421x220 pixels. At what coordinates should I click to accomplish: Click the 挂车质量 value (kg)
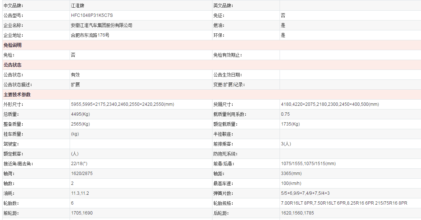[75, 134]
